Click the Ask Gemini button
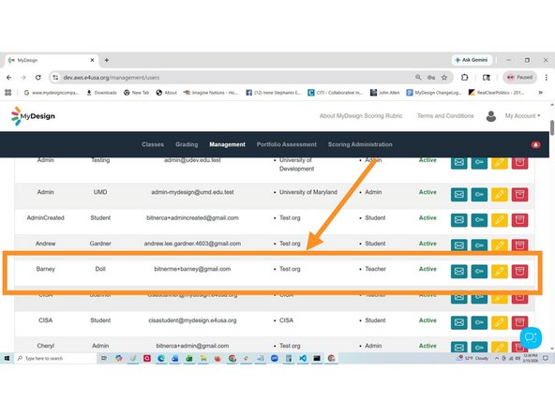This screenshot has width=555, height=416. click(x=472, y=60)
